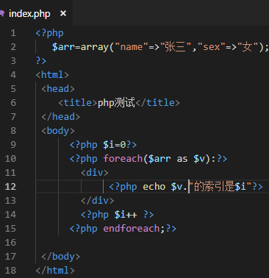This screenshot has width=269, height=278.
Task: Click the $i++ statement on line 14
Action: (126, 215)
